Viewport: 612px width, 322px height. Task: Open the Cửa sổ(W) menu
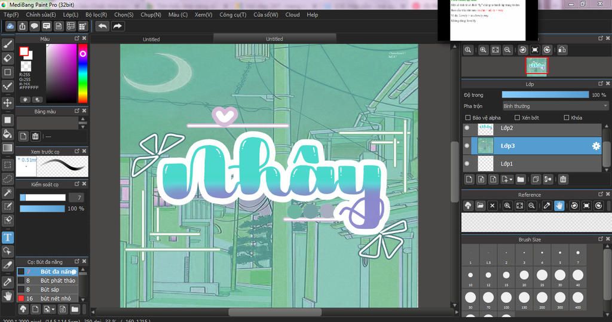click(266, 14)
